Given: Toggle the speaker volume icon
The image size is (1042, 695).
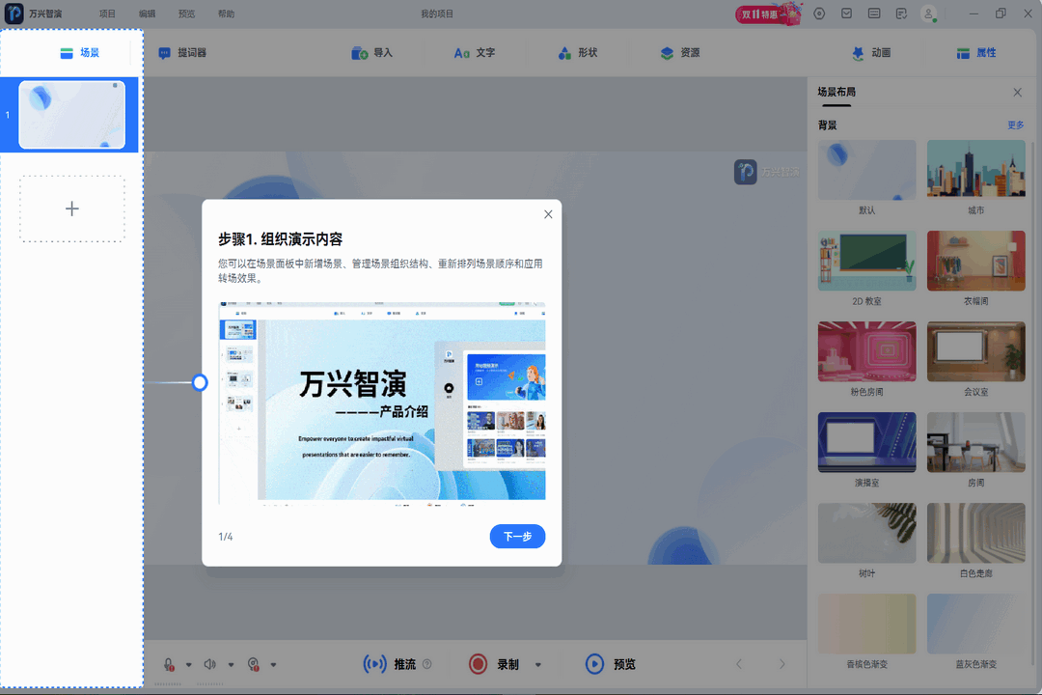Looking at the screenshot, I should click(210, 664).
